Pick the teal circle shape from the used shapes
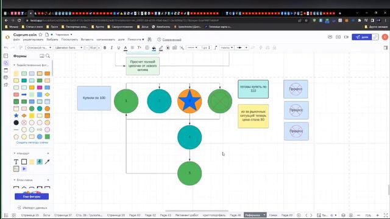390x219 pixels. coord(39,108)
